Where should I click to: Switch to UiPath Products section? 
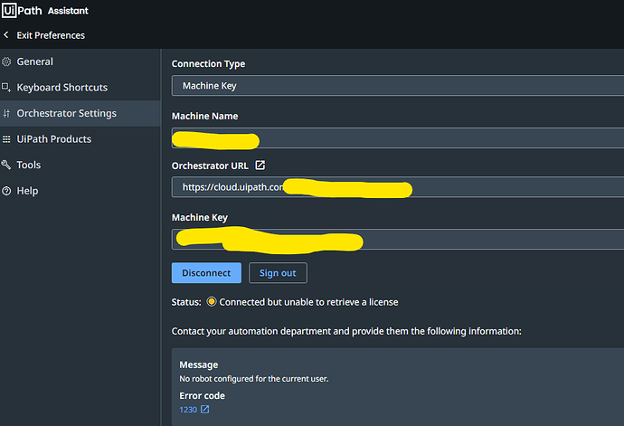pyautogui.click(x=53, y=139)
